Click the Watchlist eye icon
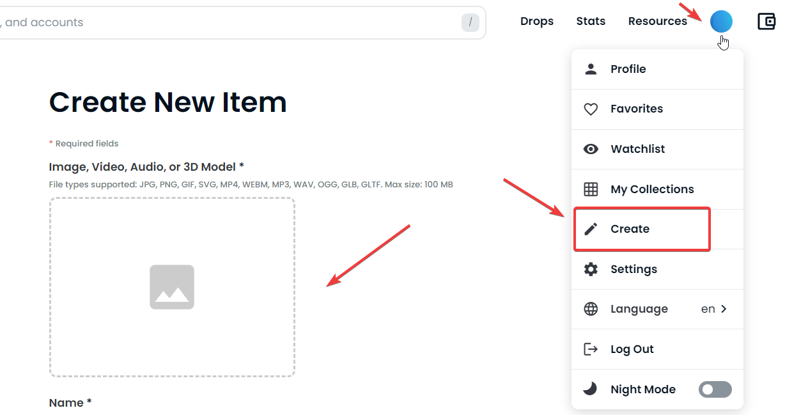Screen dimensions: 785x415 [591, 149]
